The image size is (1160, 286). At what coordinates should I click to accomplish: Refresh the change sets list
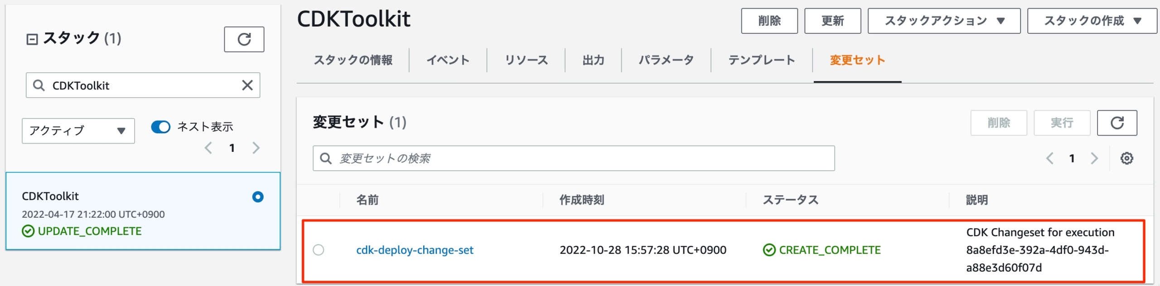pos(1117,122)
